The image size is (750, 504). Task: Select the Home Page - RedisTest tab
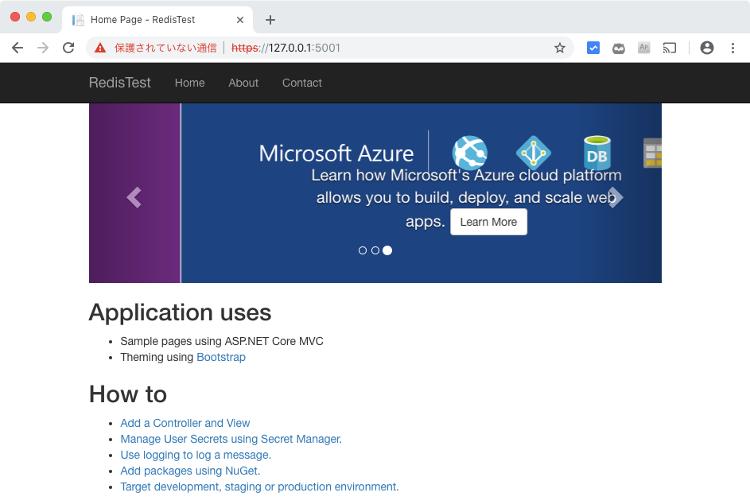pos(157,20)
